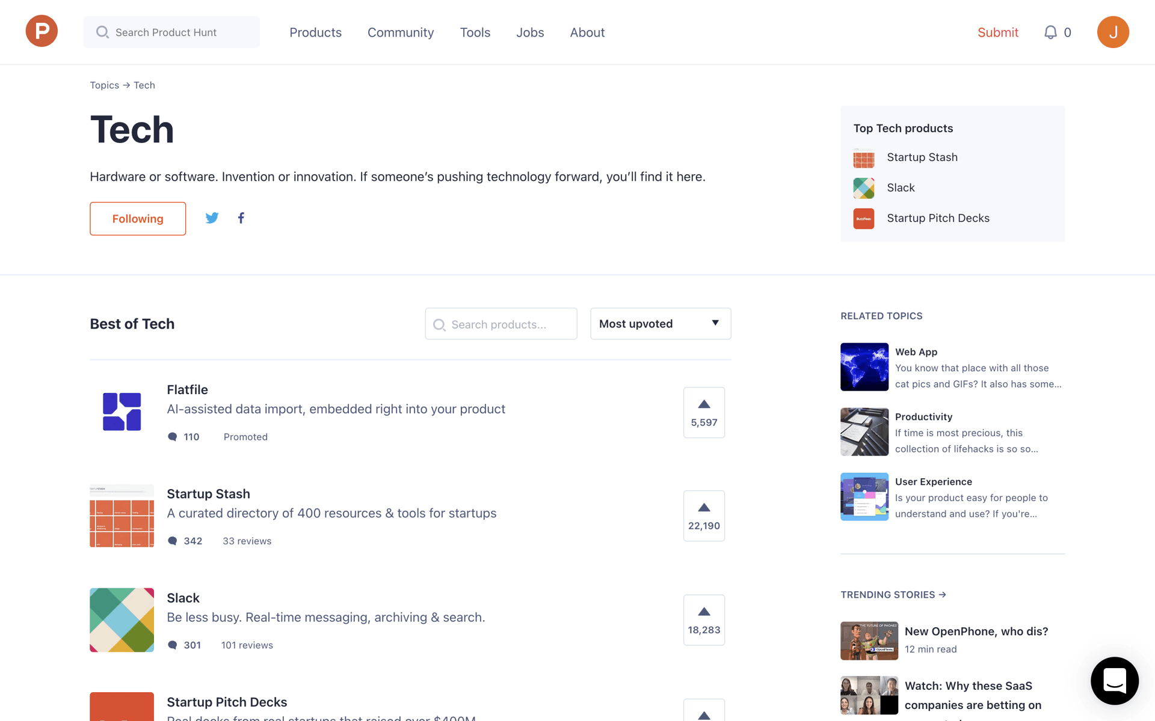Screen dimensions: 1155x721
Task: Click Startup Stash icon in Top Tech products
Action: coord(864,157)
